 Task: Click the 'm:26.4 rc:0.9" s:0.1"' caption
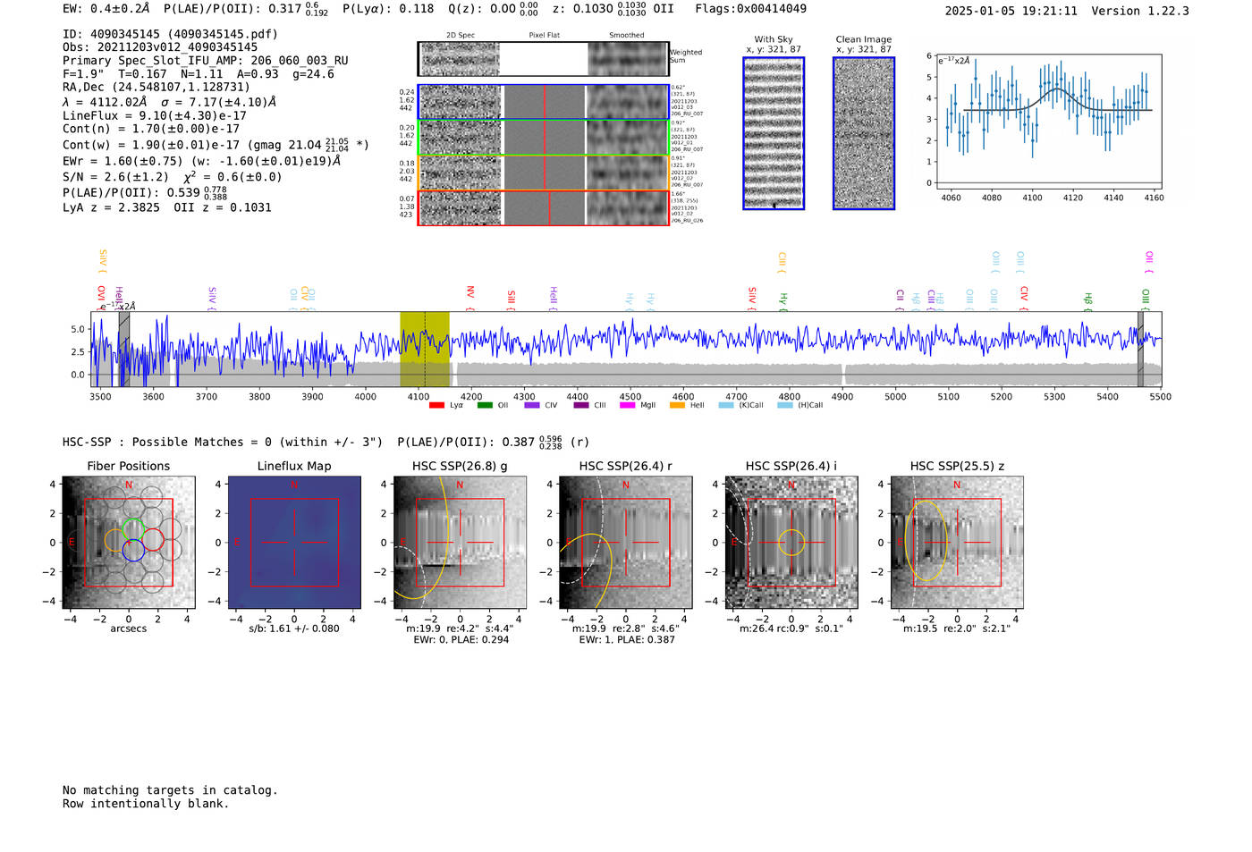791,628
